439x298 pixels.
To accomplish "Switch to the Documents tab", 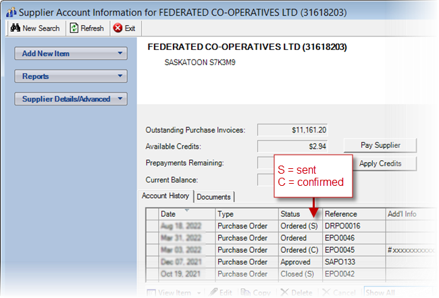I will (213, 197).
